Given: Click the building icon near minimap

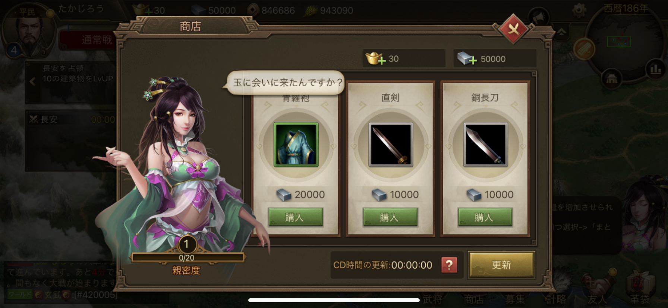Looking at the screenshot, I should (611, 78).
